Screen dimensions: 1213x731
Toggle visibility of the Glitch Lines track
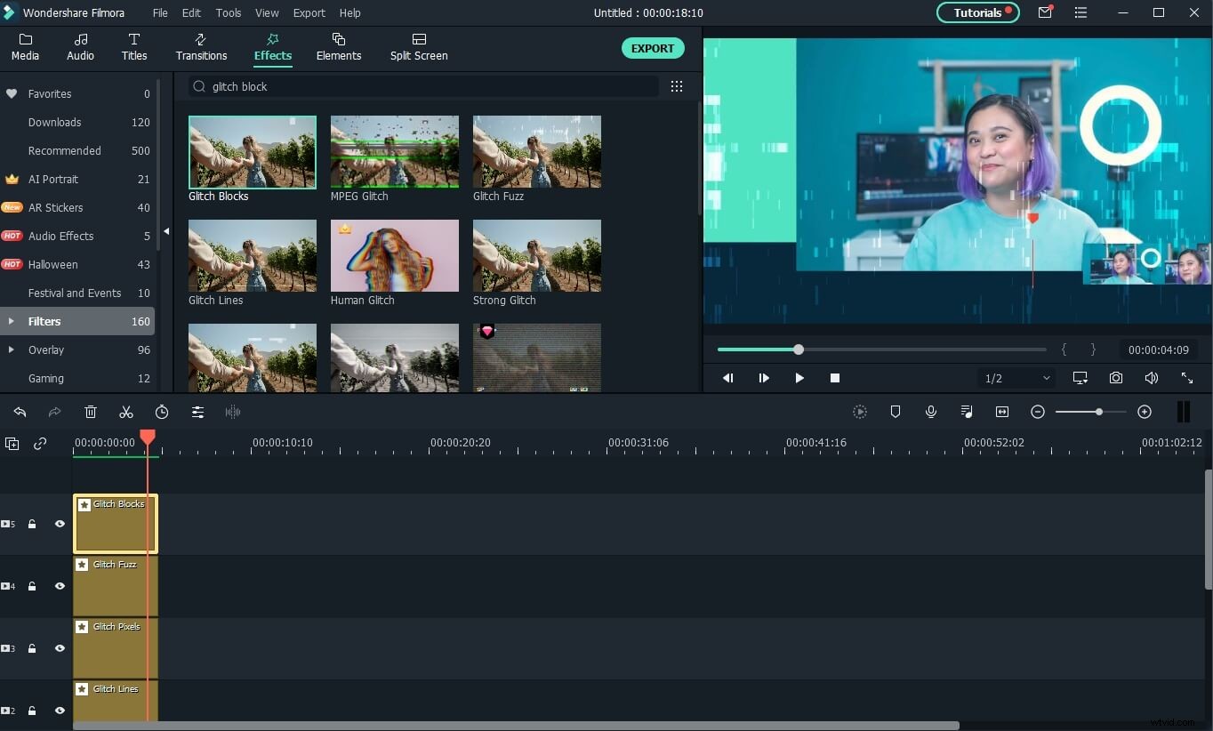click(60, 711)
